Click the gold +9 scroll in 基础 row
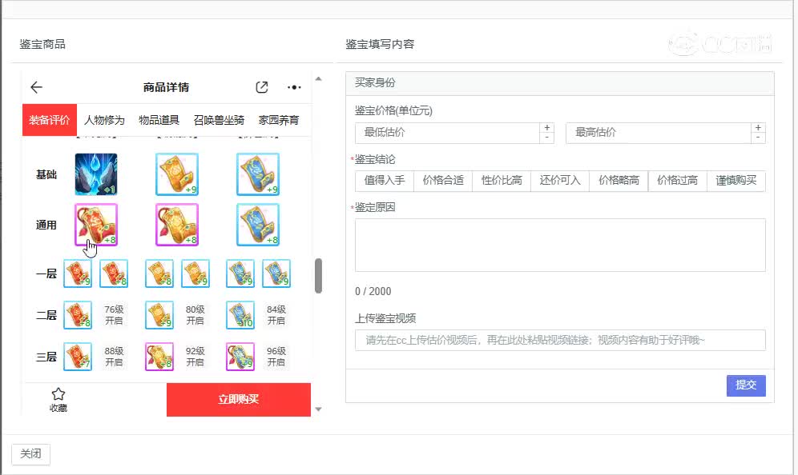 pos(176,174)
